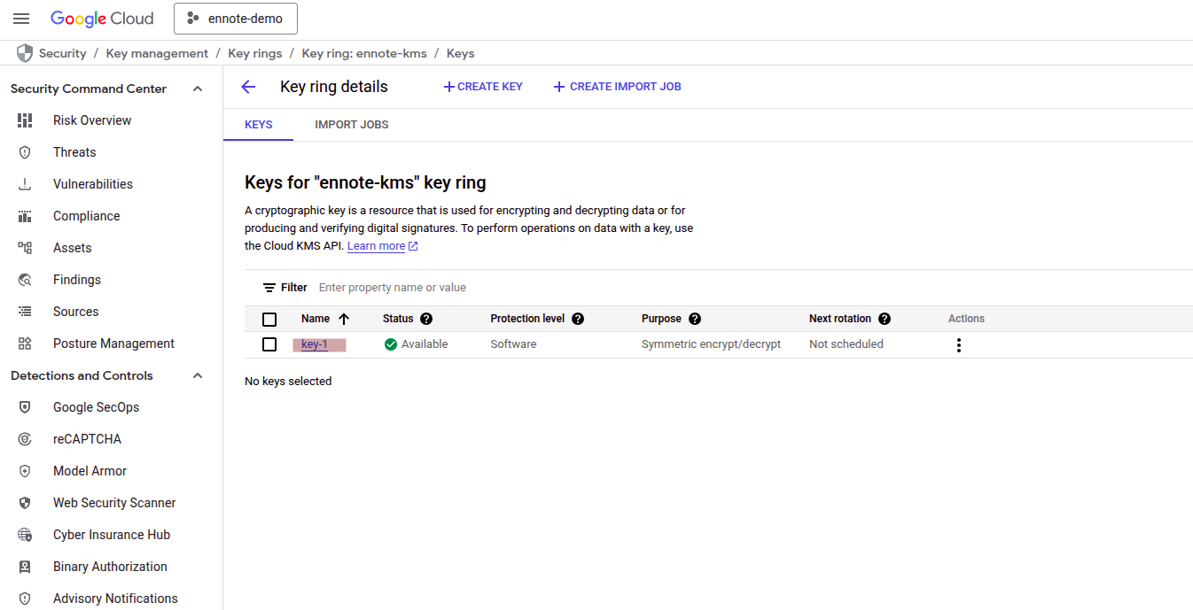The image size is (1193, 610).
Task: Open Google SecOps page
Action: point(96,407)
